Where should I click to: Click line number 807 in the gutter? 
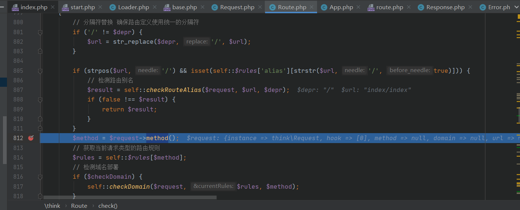pyautogui.click(x=18, y=90)
